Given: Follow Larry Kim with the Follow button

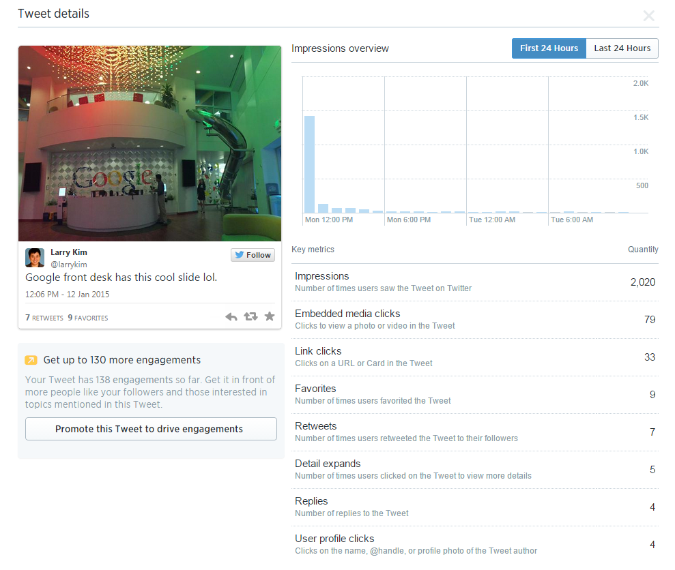Looking at the screenshot, I should tap(253, 255).
